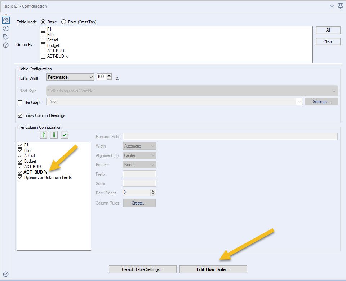Open the Alignment (H) Center dropdown
The height and width of the screenshot is (281, 346).
point(139,155)
